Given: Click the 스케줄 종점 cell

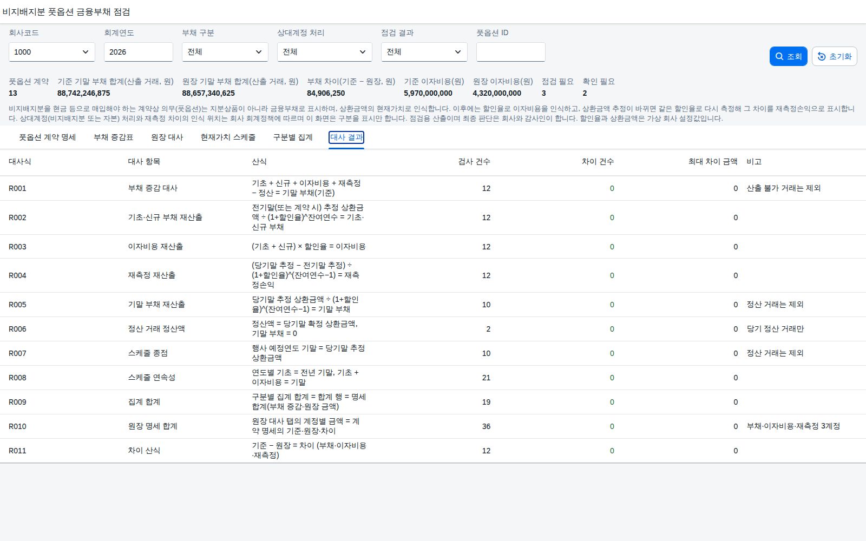Looking at the screenshot, I should [148, 353].
